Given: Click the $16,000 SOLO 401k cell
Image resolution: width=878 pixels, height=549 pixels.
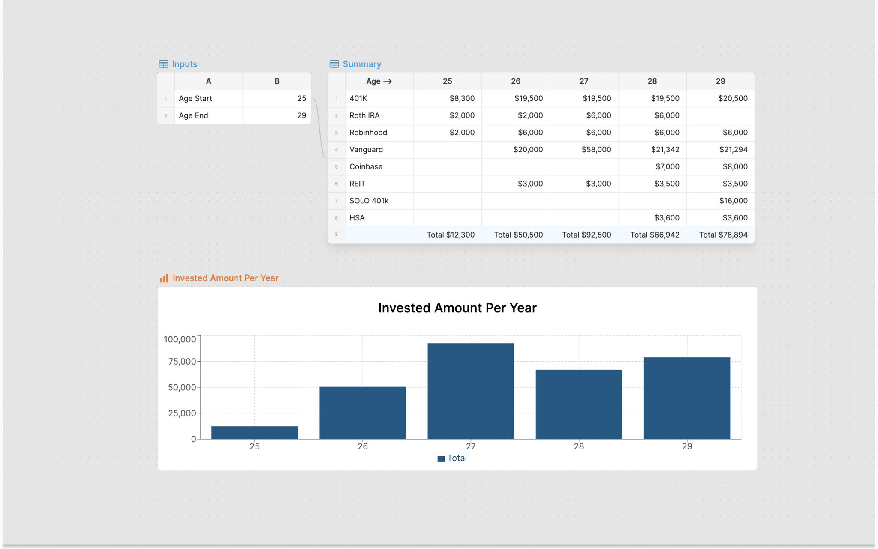Looking at the screenshot, I should 720,201.
